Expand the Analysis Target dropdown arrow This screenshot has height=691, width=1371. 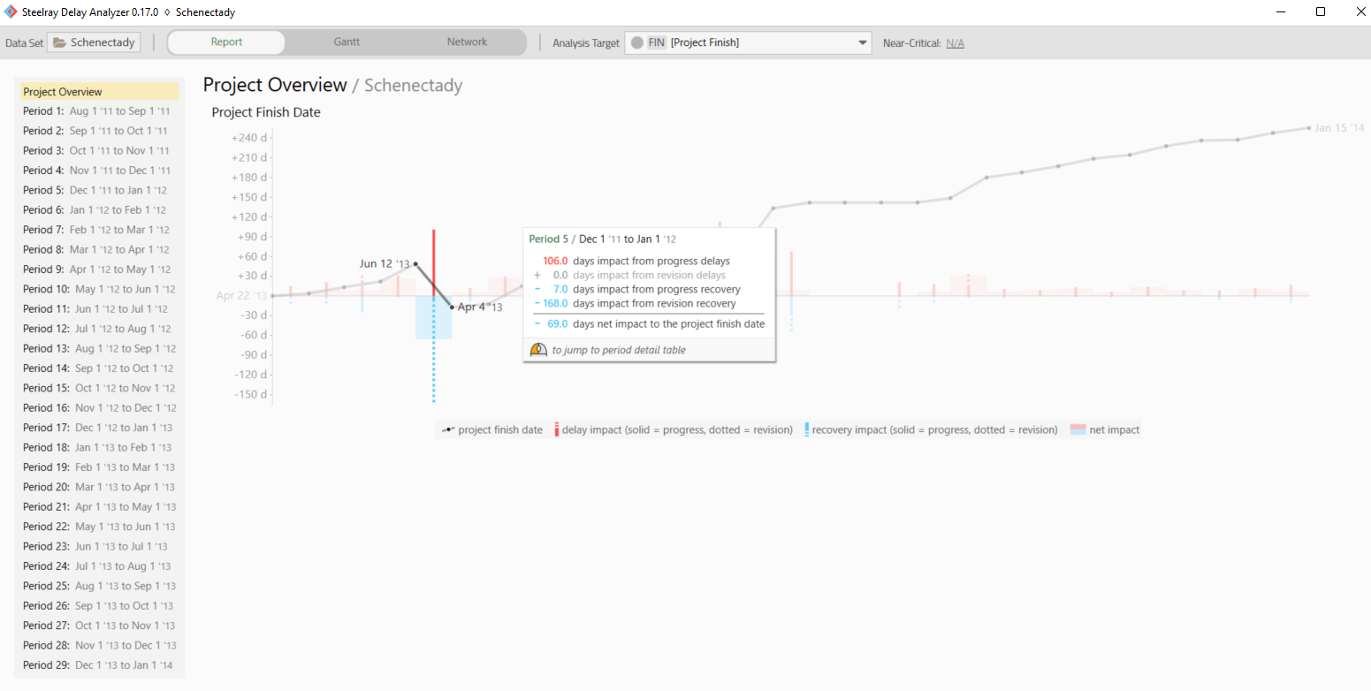point(863,42)
